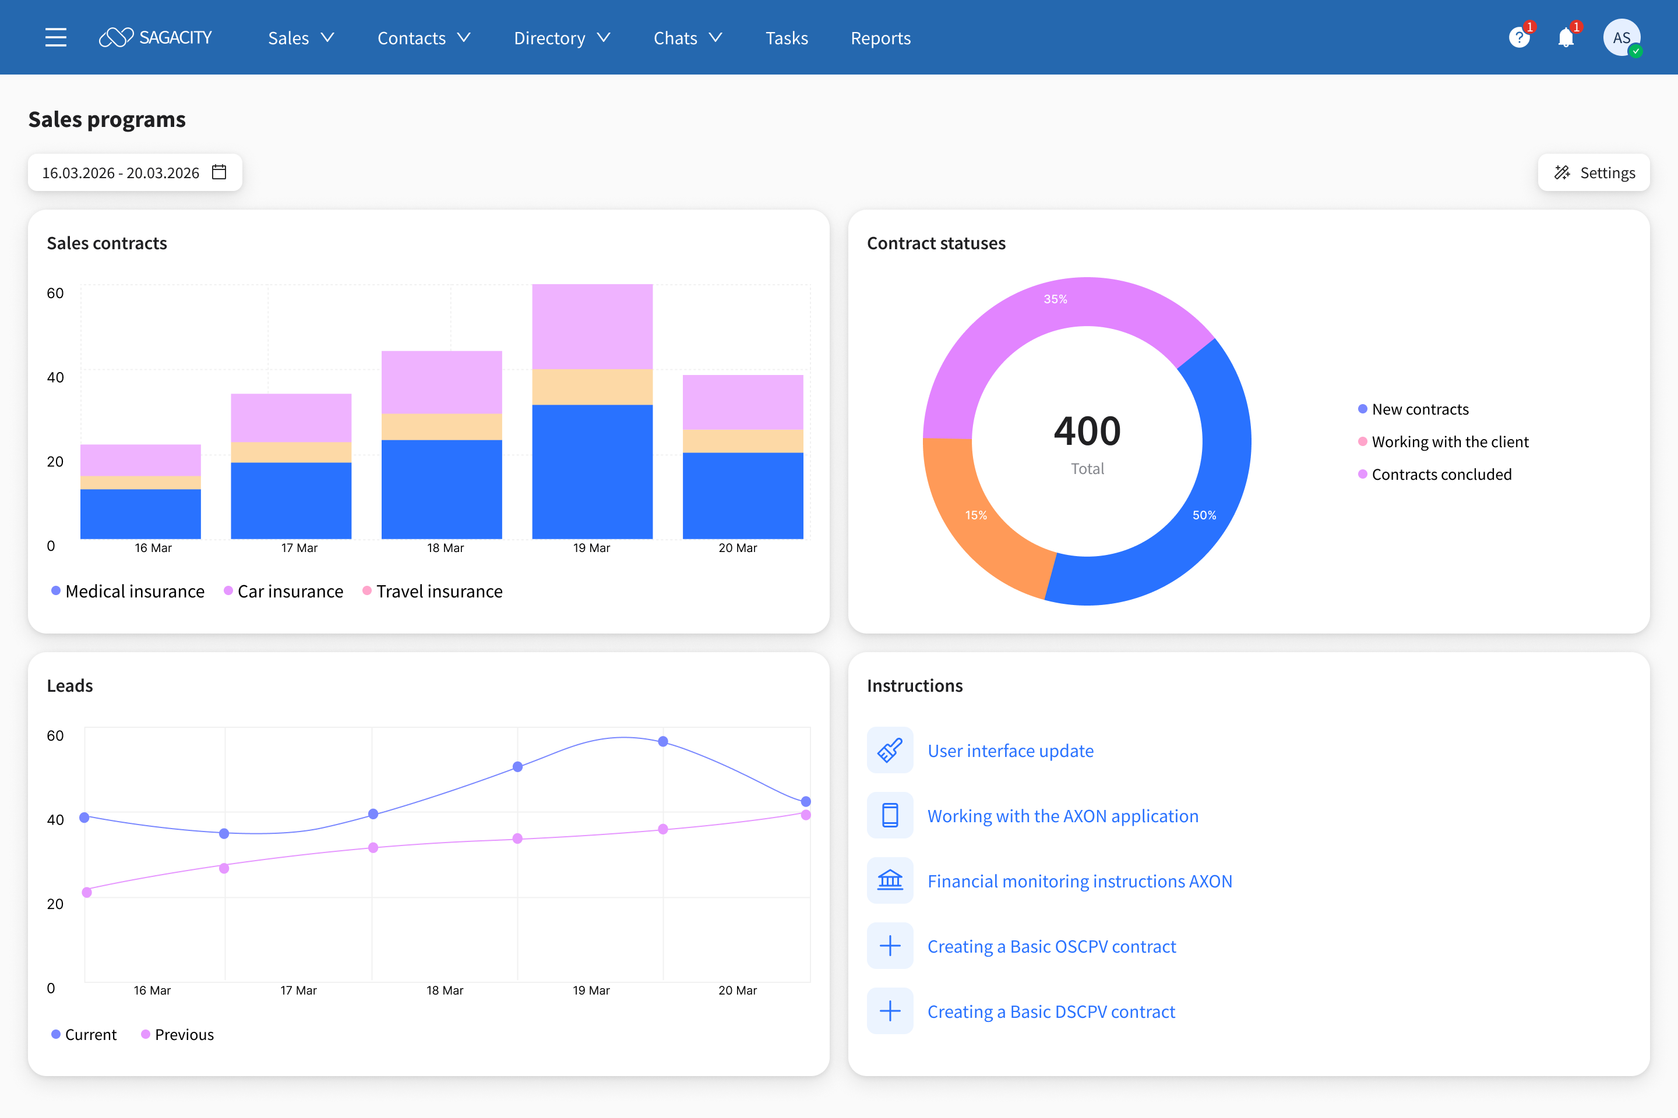1678x1118 pixels.
Task: Click the bank icon for financial monitoring
Action: pyautogui.click(x=890, y=880)
